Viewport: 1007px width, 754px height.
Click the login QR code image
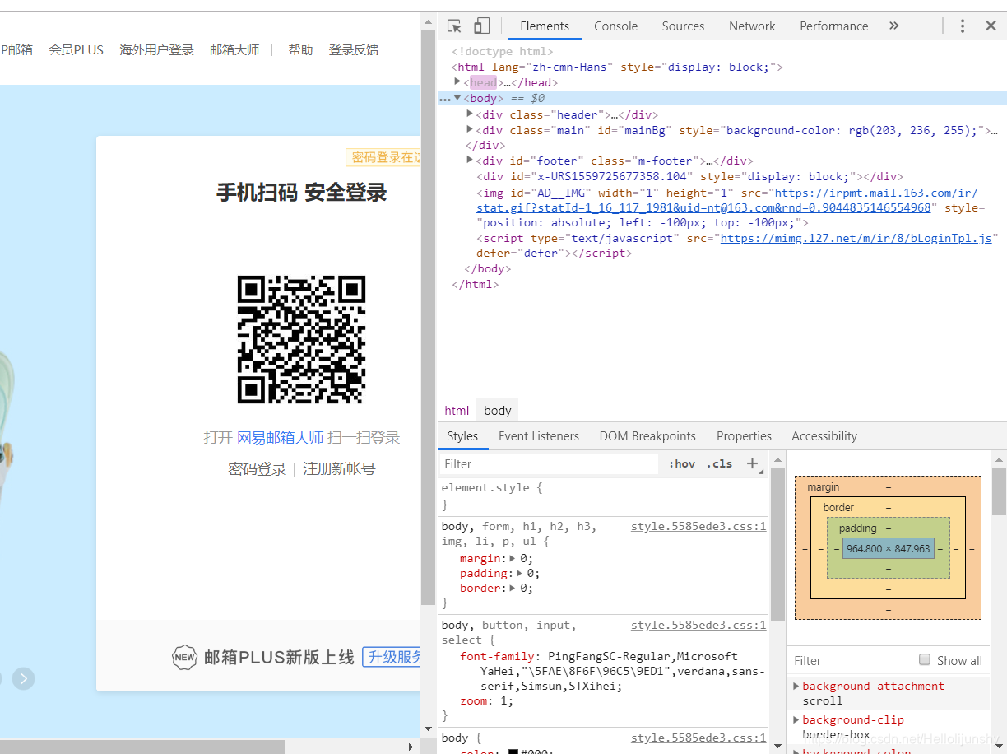[301, 339]
